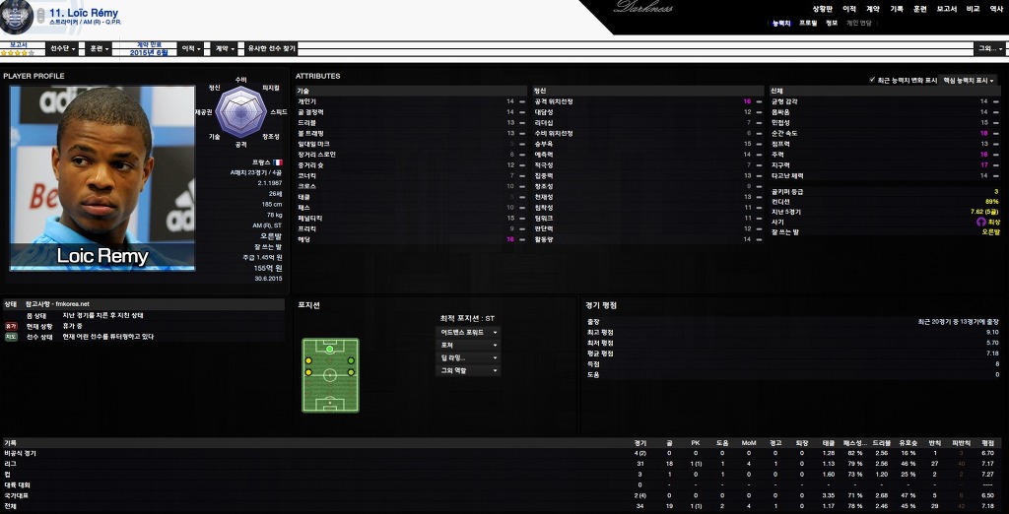The height and width of the screenshot is (514, 1009).
Task: Click the 공격 위치선정 attribute value 16
Action: (747, 101)
